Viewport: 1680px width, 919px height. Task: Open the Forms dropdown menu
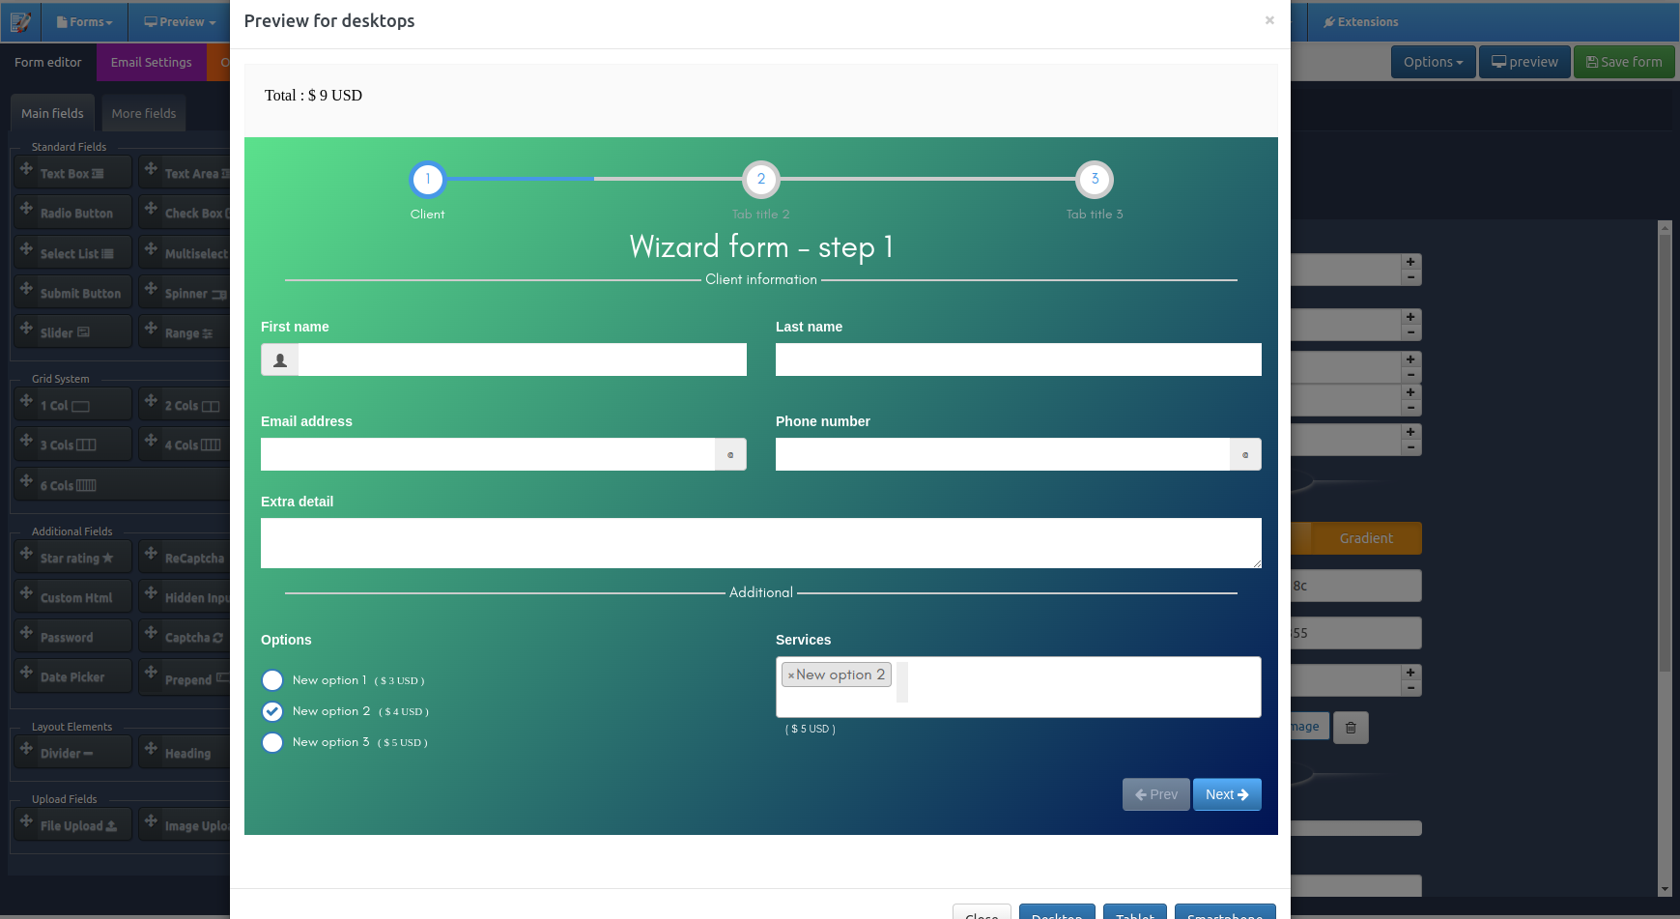tap(85, 21)
